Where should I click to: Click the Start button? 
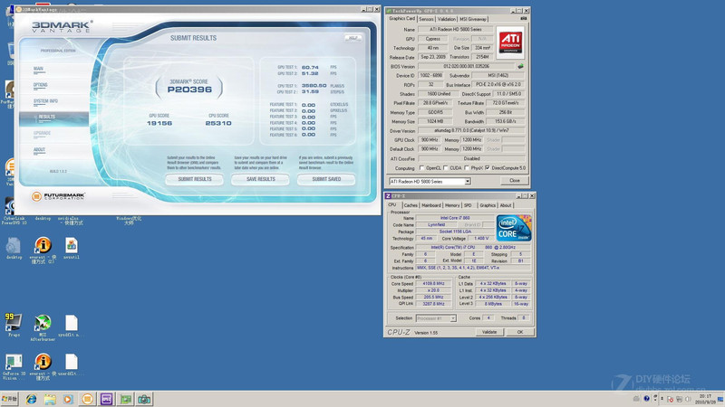9,399
